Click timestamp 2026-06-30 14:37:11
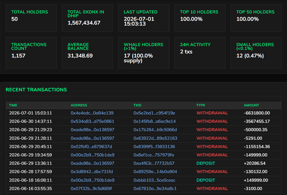The image size is (287, 195). coord(31,121)
